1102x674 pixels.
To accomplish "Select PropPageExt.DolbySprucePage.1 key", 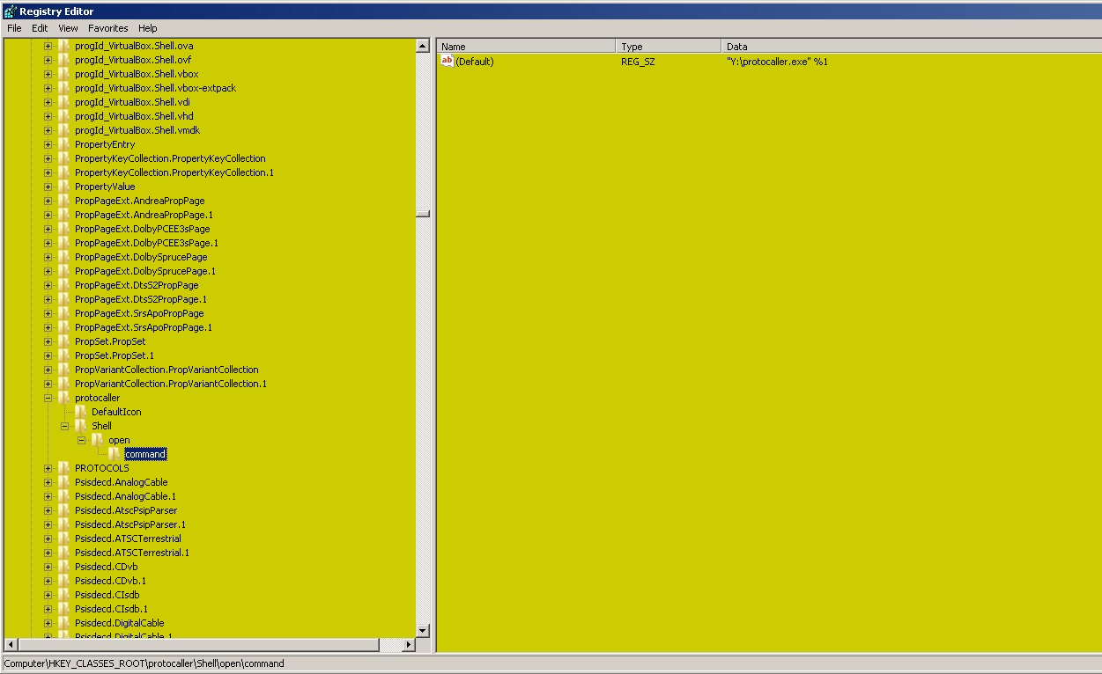I will (x=145, y=271).
